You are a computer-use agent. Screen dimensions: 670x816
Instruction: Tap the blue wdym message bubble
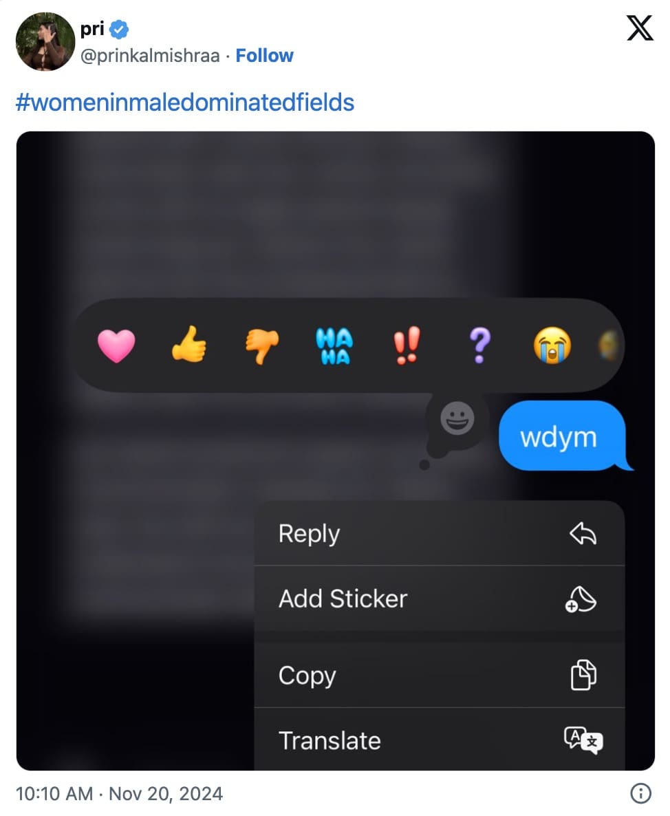point(557,436)
